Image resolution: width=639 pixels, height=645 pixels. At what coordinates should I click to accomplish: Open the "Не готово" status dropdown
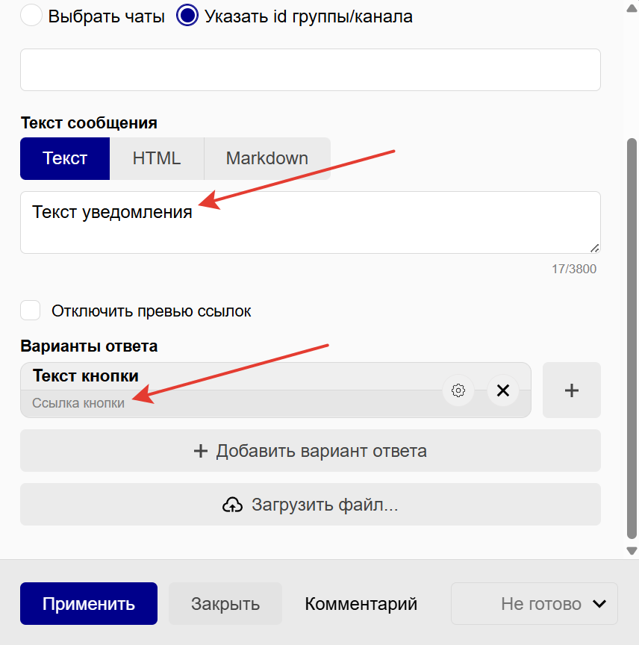(x=534, y=603)
